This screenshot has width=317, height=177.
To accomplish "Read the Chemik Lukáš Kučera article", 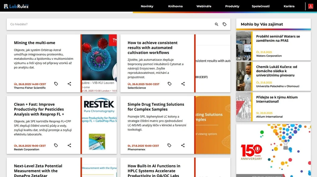I will (x=276, y=71).
